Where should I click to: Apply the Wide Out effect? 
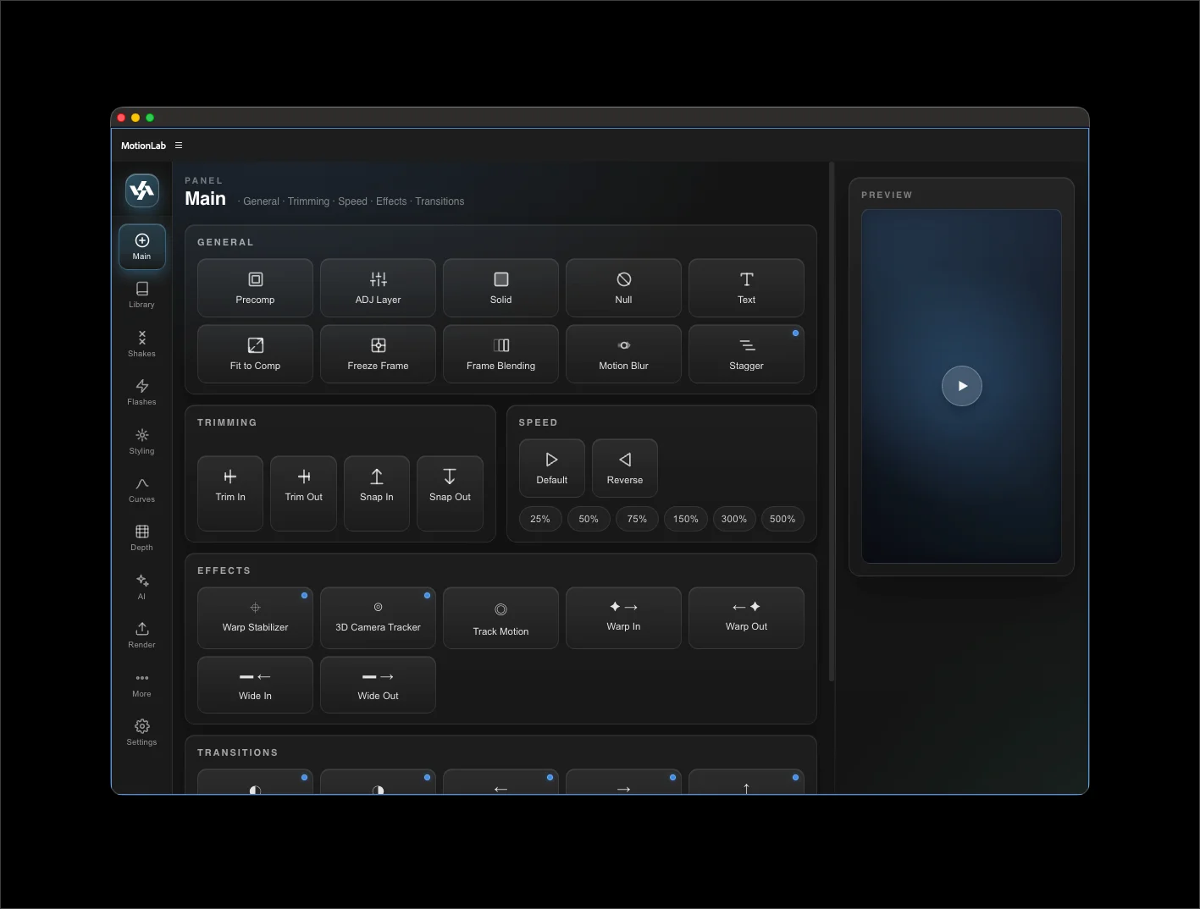(378, 685)
